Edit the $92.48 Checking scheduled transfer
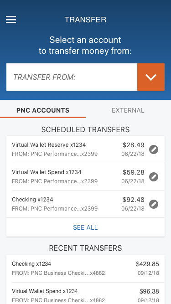 (154, 204)
